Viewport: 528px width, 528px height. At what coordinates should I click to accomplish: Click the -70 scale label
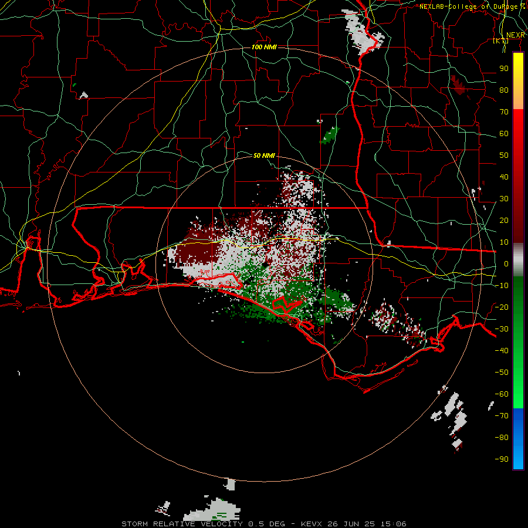[x=502, y=416]
